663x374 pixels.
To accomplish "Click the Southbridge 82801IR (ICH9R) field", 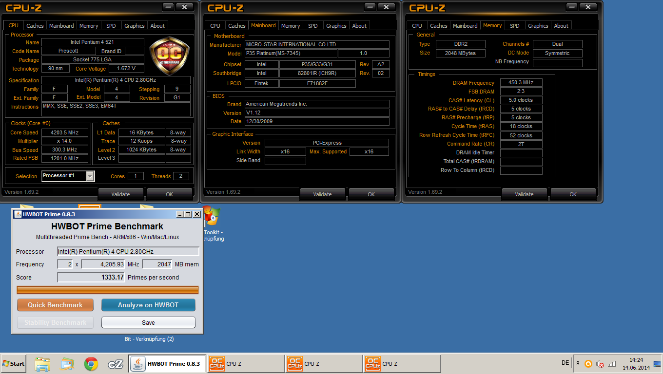I will (317, 73).
